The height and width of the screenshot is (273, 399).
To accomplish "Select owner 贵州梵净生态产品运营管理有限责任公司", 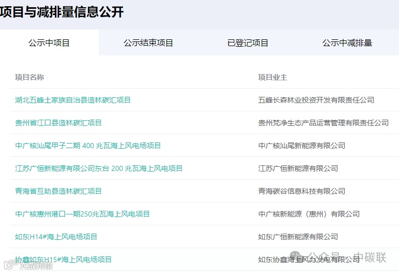I will click(323, 123).
